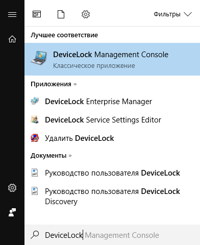The width and height of the screenshot is (200, 245).
Task: Open DeviceLock Service Settings Editor
Action: click(x=112, y=120)
